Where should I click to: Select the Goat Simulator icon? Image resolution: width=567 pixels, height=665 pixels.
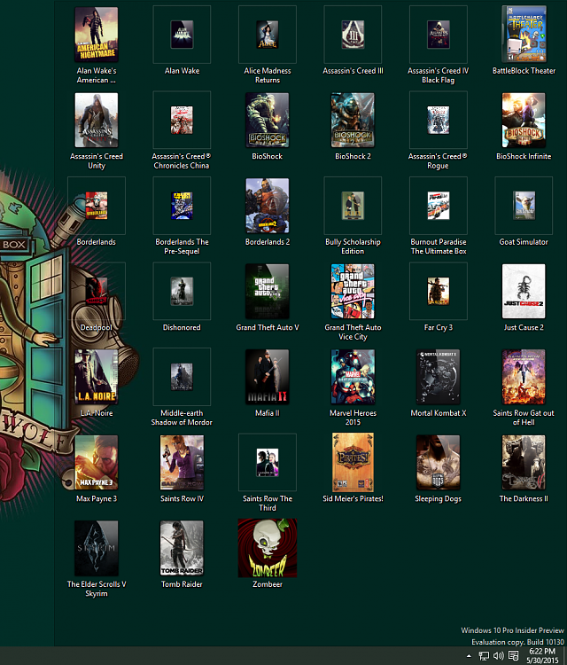pos(524,206)
